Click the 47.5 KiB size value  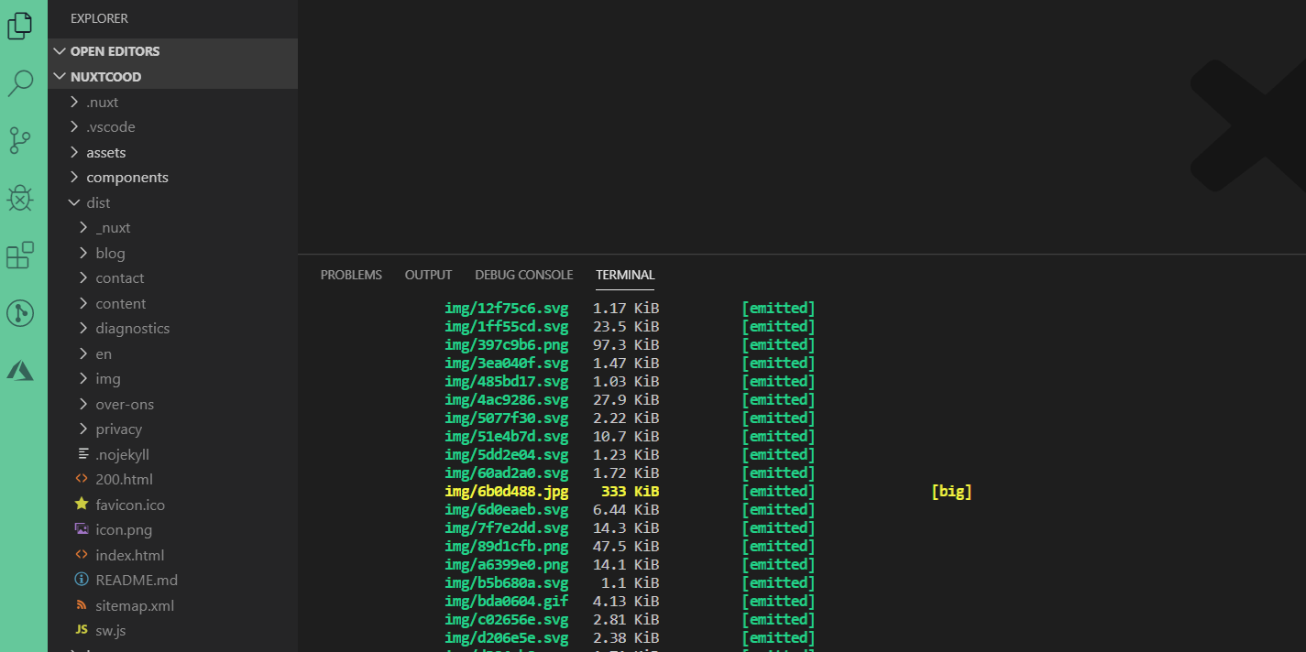click(x=626, y=547)
